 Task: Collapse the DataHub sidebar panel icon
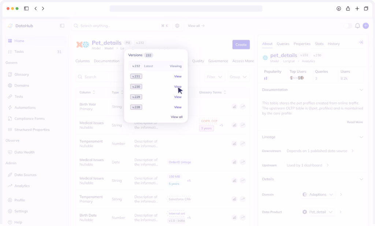coord(62,26)
